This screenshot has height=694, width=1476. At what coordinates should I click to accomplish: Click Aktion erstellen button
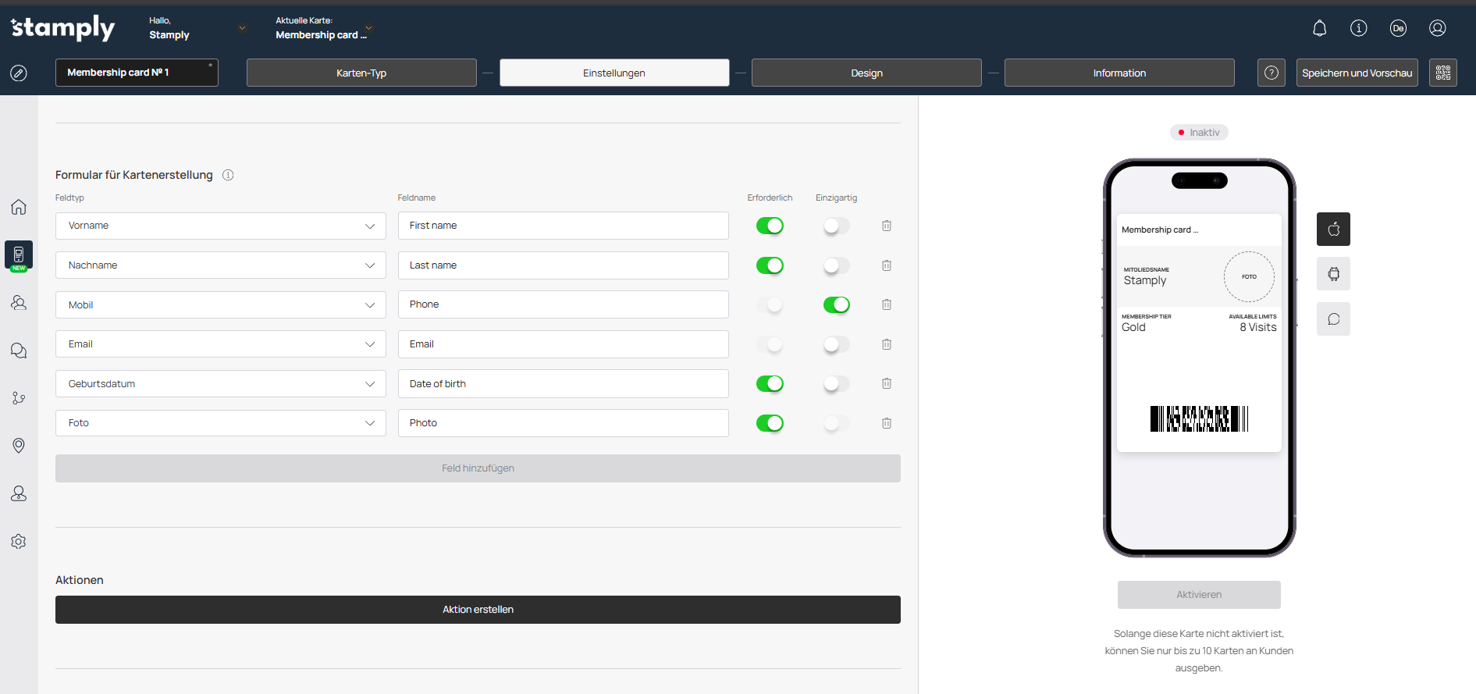(x=478, y=610)
